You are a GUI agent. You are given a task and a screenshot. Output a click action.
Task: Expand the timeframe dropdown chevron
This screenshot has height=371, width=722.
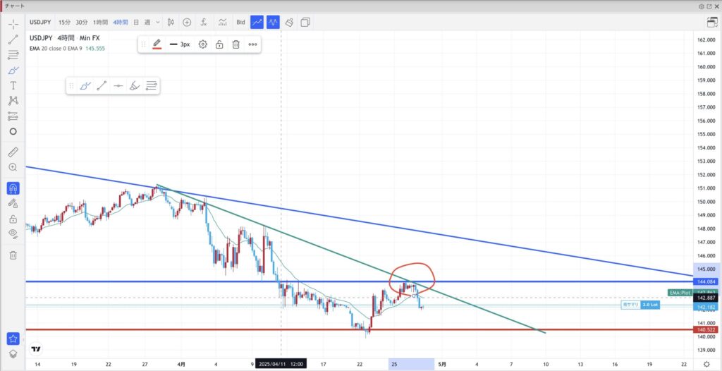click(158, 22)
